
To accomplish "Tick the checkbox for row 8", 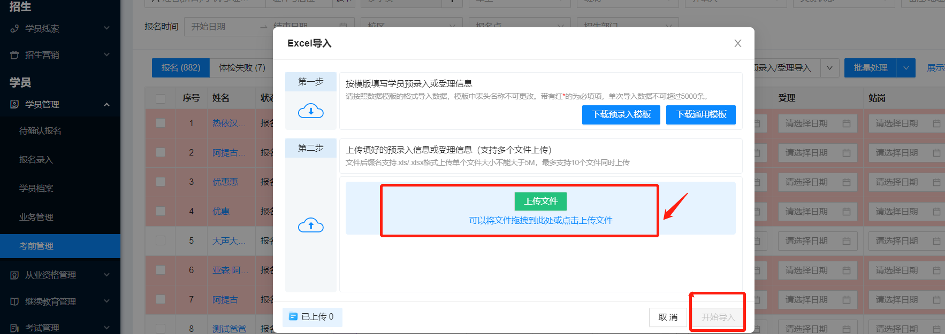I will pyautogui.click(x=161, y=329).
